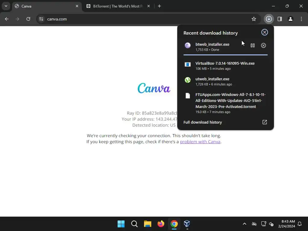Click the btweb_installer download progress bar

point(226,55)
